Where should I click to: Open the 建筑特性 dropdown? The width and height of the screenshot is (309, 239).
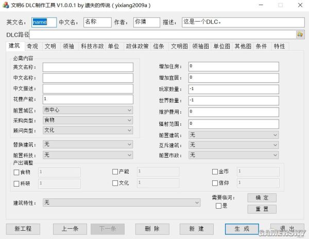coord(122,203)
